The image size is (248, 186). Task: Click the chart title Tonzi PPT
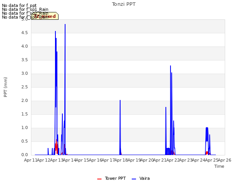(124, 4)
